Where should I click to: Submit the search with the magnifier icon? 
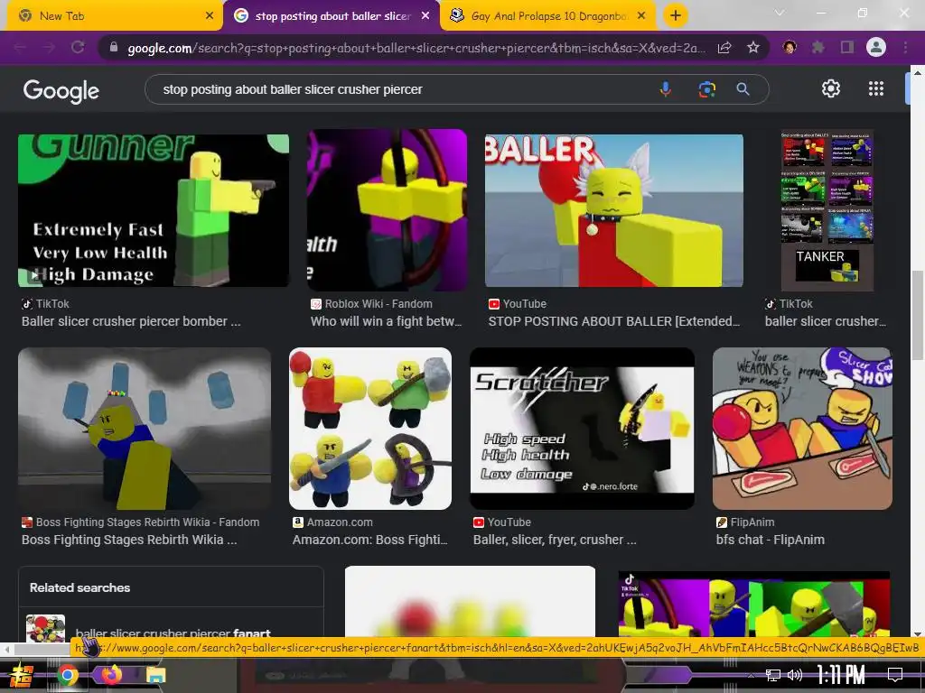click(x=743, y=89)
